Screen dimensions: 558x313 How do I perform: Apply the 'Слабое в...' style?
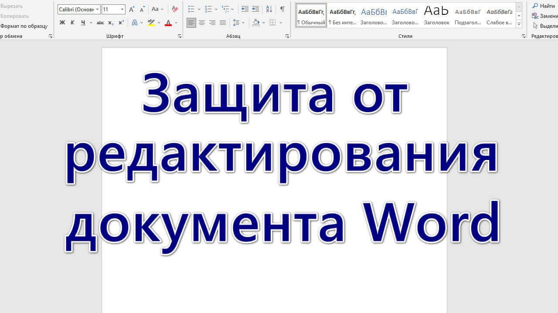499,16
